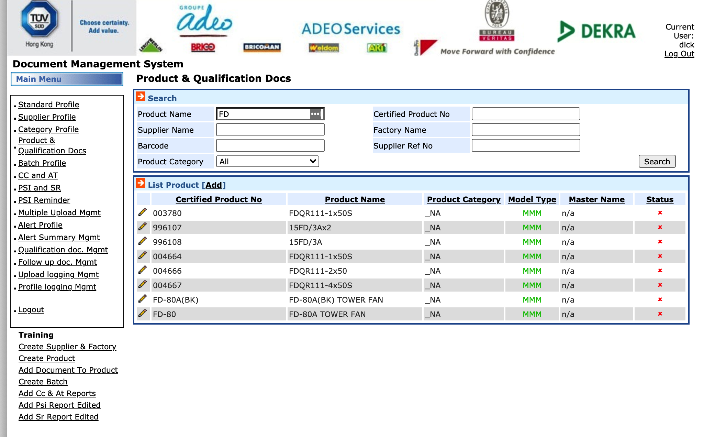Open Standard Profile menu item
Screen dimensions: 704x437
tap(48, 105)
